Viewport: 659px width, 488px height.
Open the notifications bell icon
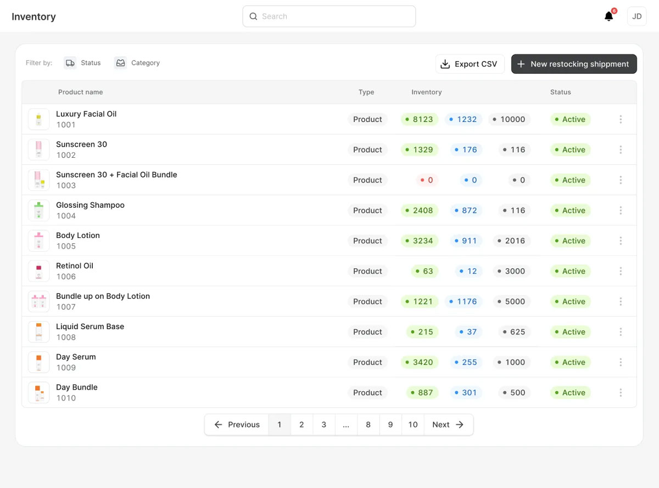[x=608, y=16]
